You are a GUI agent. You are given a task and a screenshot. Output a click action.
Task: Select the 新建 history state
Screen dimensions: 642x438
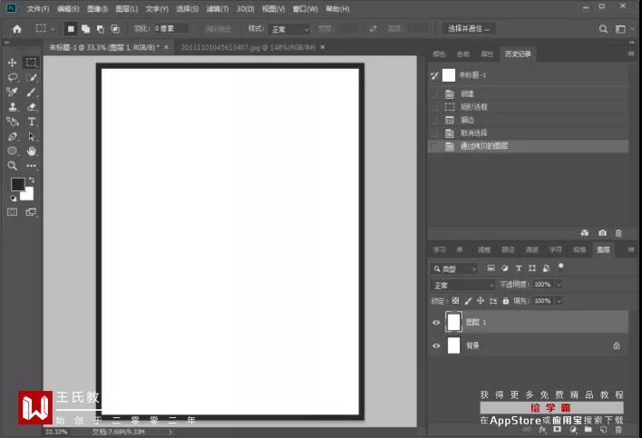click(528, 93)
